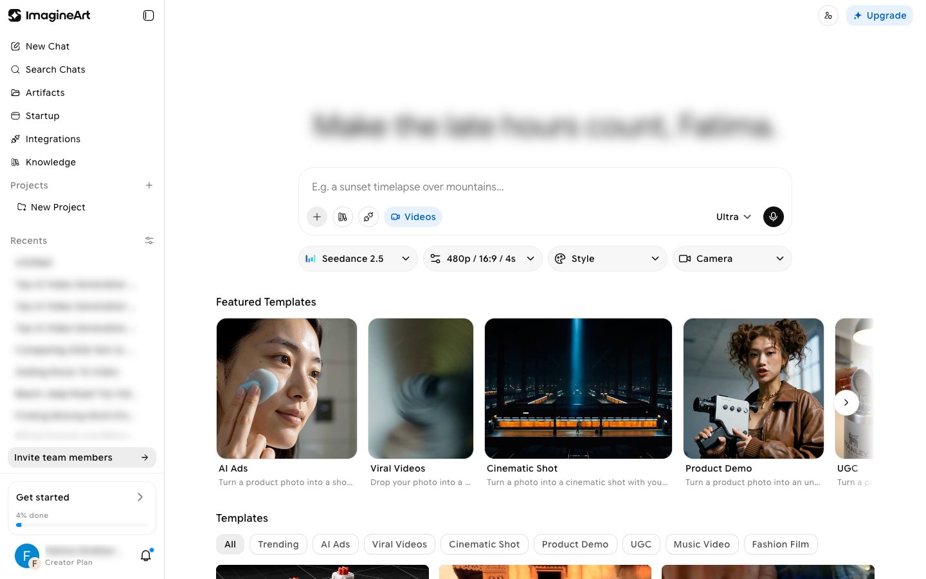This screenshot has height=579, width=926.
Task: Open Recents filter settings icon
Action: pos(149,241)
